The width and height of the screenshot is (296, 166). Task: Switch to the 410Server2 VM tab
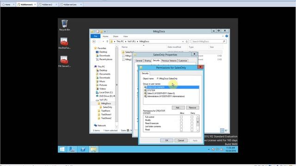47,5
